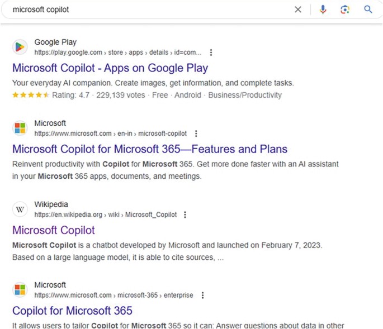Viewport: 383px width, 329px height.
Task: Open Google Lens image search icon
Action: (x=345, y=9)
